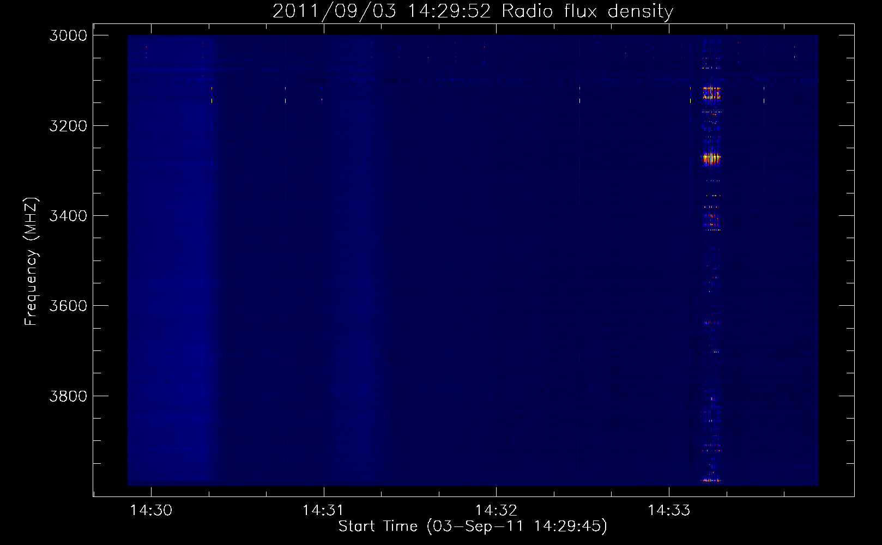Viewport: 882px width, 545px height.
Task: Click the "Frequency (MHZ)" y-axis label
Action: tap(31, 262)
